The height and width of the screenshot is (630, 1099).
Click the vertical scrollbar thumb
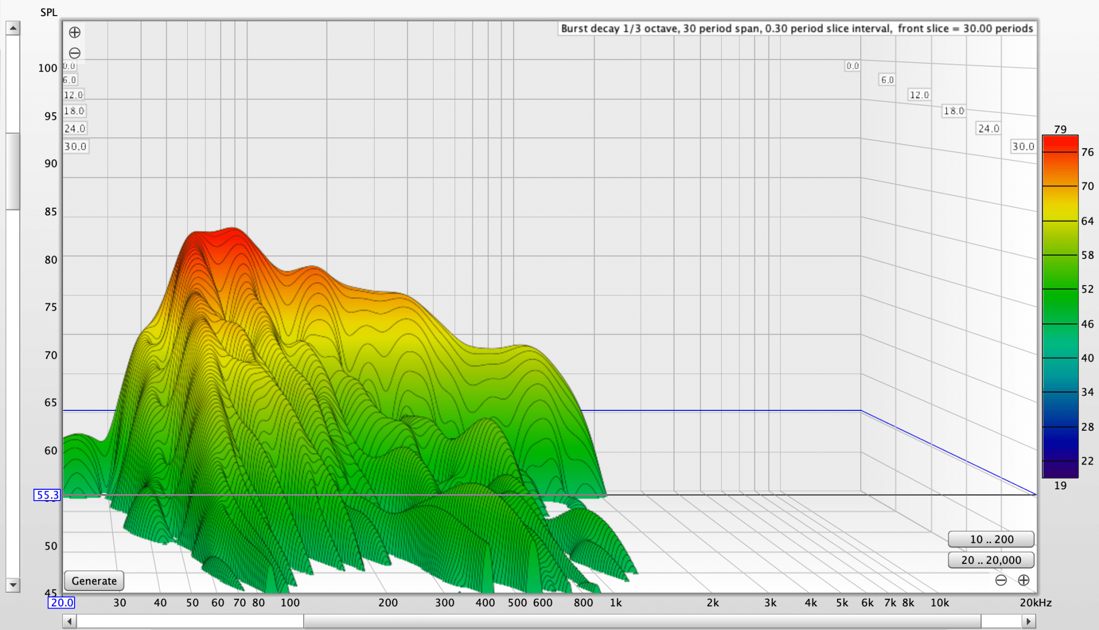[x=13, y=171]
